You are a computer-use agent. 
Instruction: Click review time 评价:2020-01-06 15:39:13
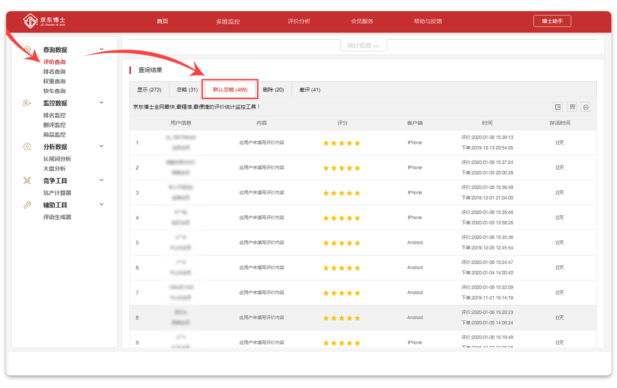tap(487, 137)
